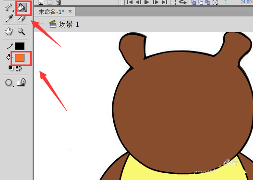Open the gap size option
253x180 pixels.
click(x=9, y=83)
